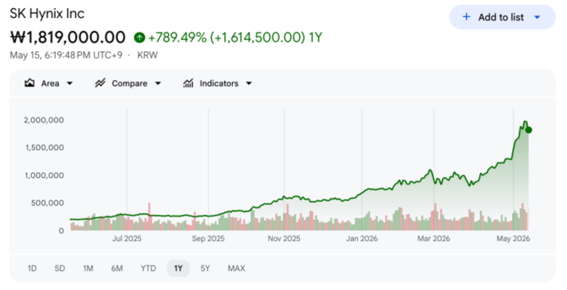
Task: Select the YTD range
Action: (148, 268)
